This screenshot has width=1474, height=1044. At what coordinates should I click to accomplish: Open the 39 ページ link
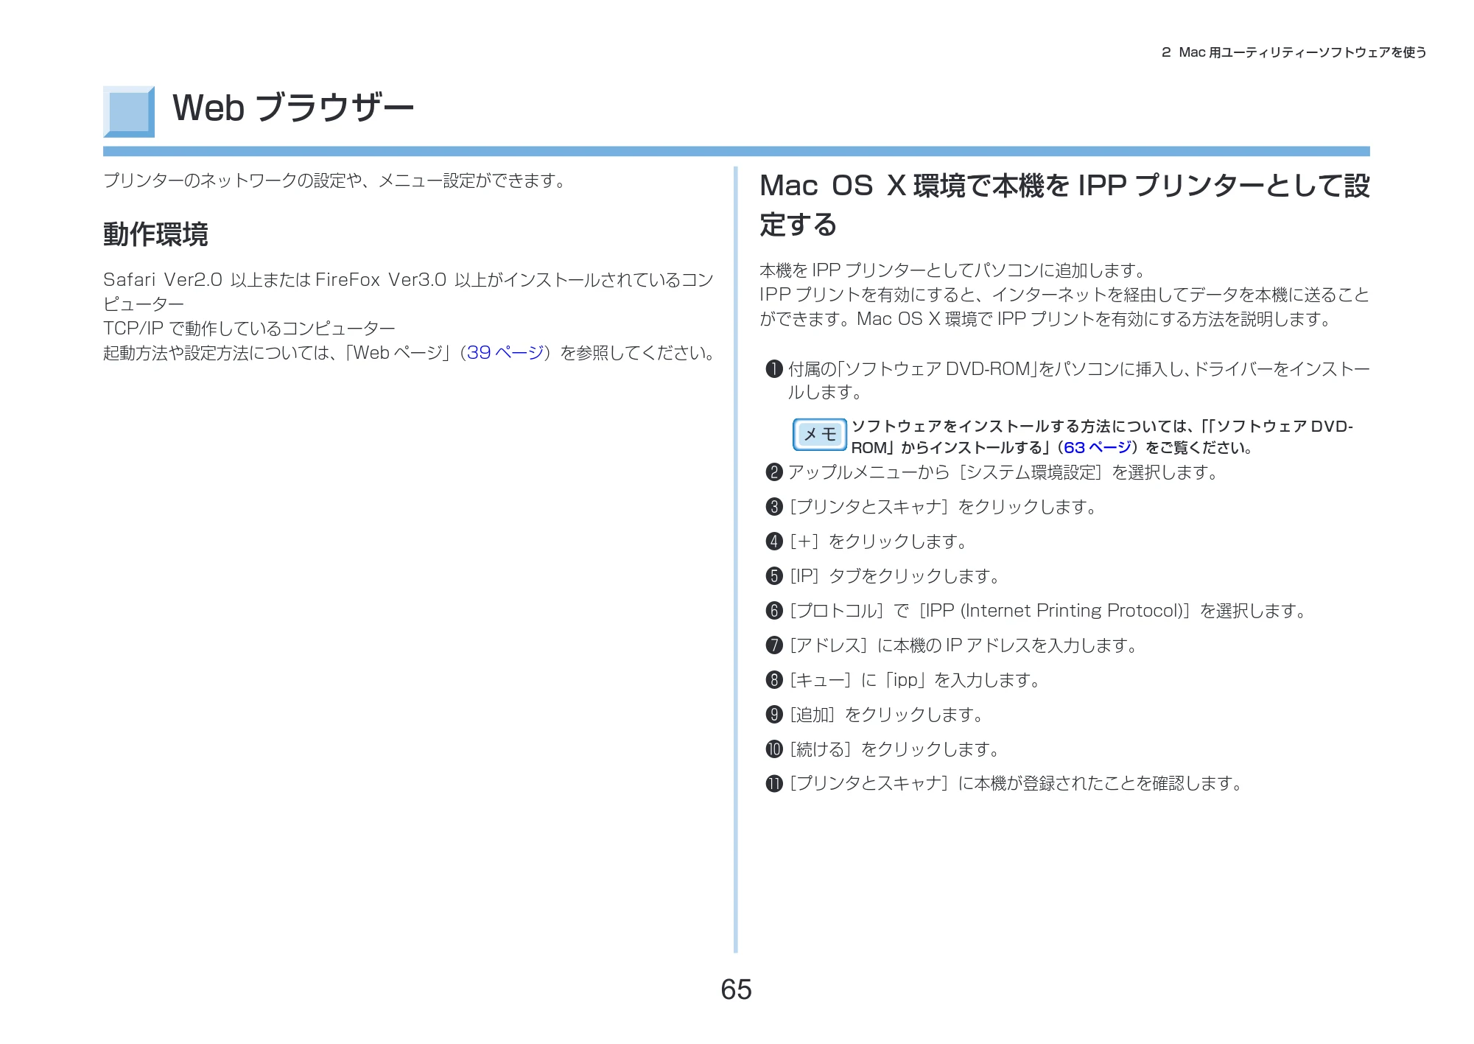click(505, 353)
